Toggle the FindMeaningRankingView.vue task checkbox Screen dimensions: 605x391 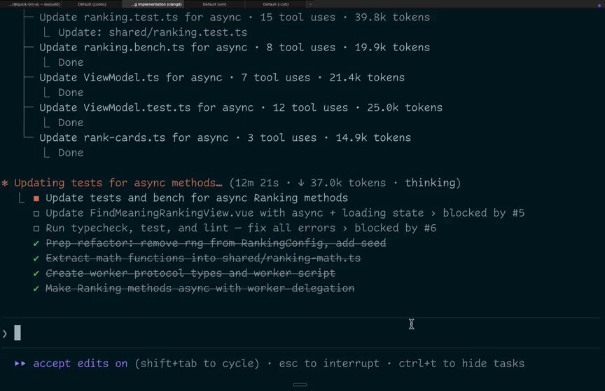36,214
